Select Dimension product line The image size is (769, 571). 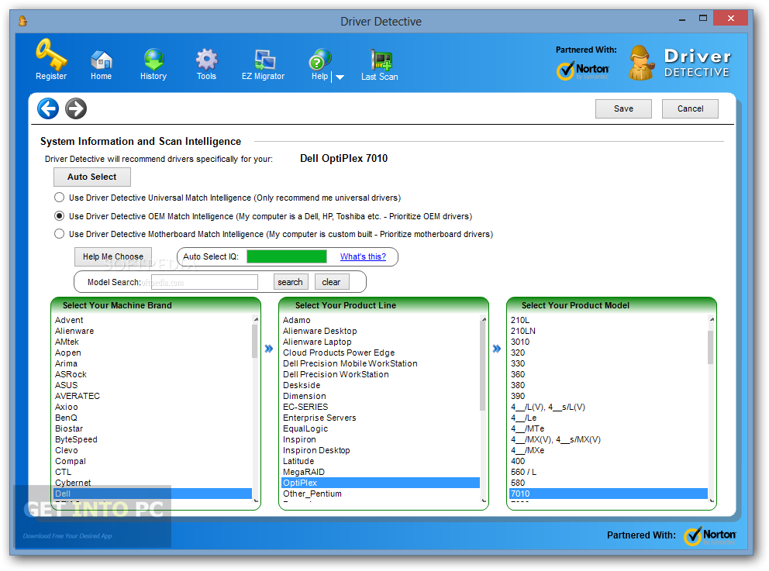[304, 396]
